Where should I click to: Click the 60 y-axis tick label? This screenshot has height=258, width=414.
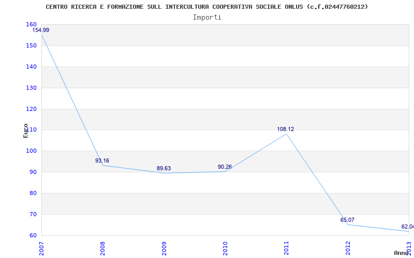33,236
